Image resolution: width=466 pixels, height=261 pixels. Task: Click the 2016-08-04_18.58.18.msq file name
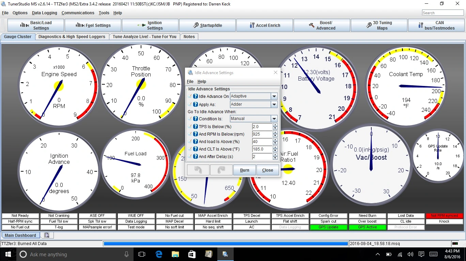(x=375, y=244)
